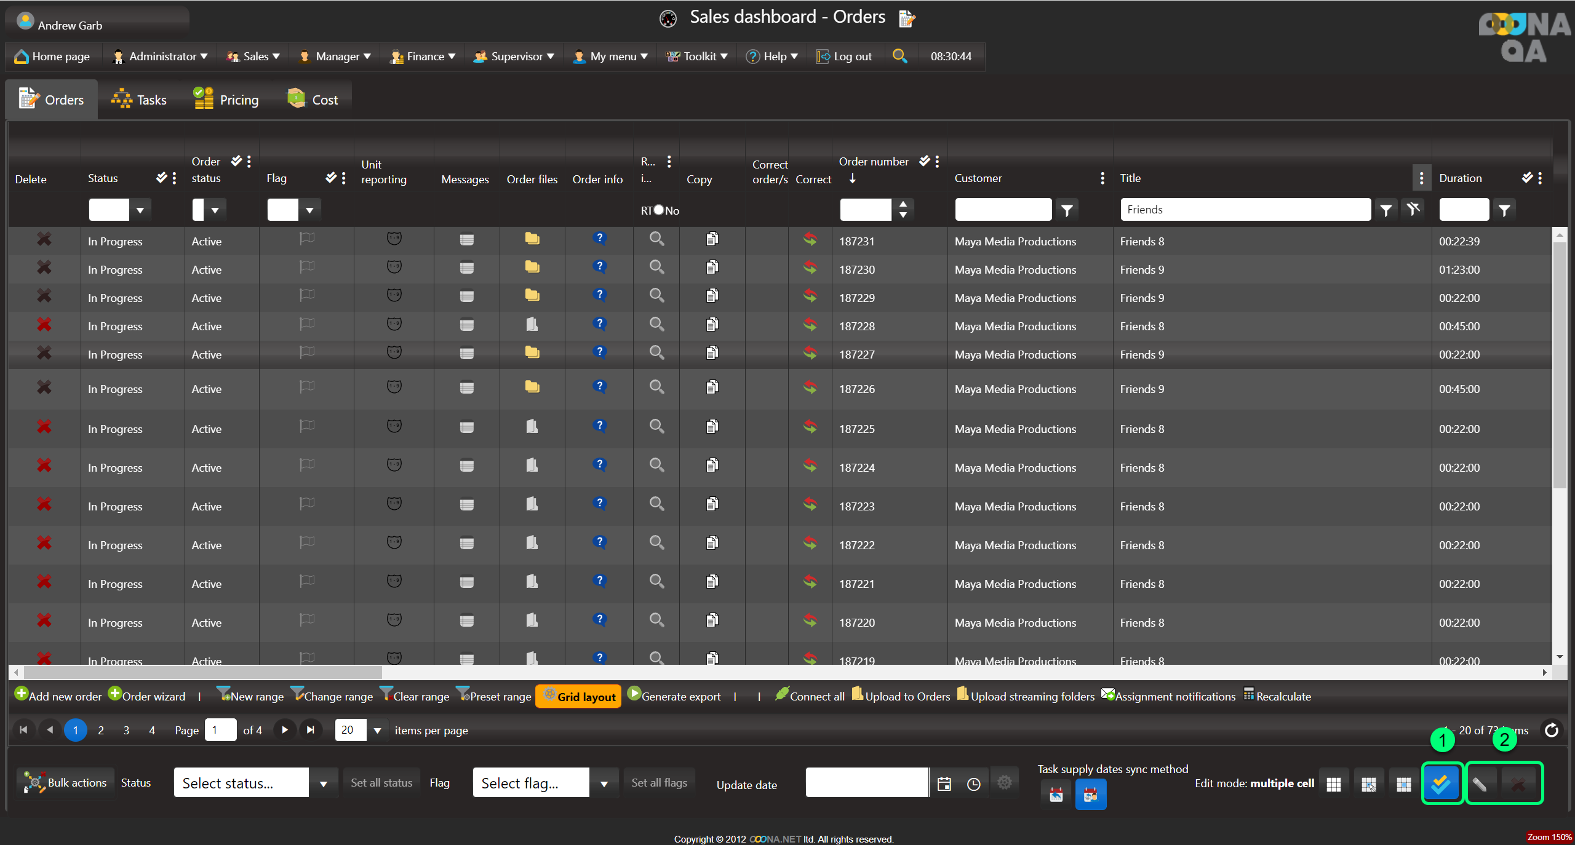Click delete icon for order 187231

44,239
